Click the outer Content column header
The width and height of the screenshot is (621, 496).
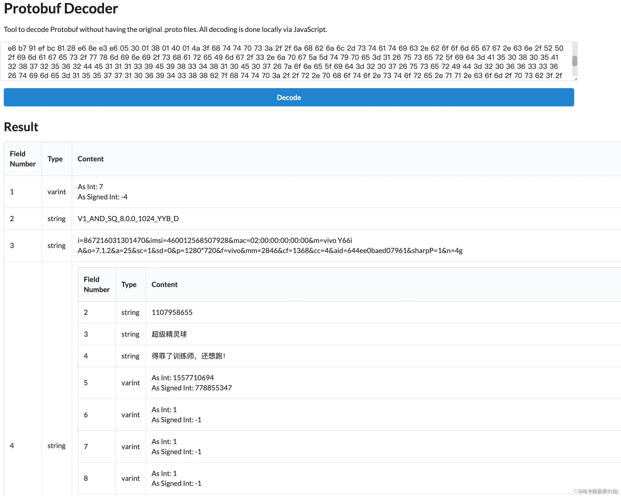click(90, 159)
